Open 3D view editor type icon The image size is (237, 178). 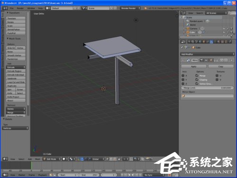point(5,159)
